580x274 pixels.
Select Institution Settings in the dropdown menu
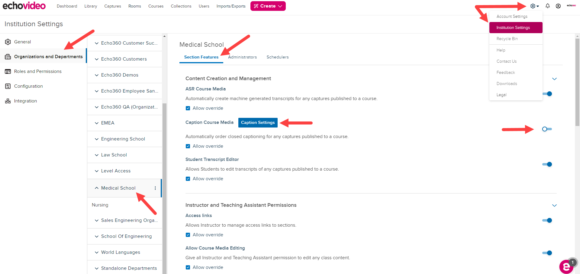(x=516, y=27)
